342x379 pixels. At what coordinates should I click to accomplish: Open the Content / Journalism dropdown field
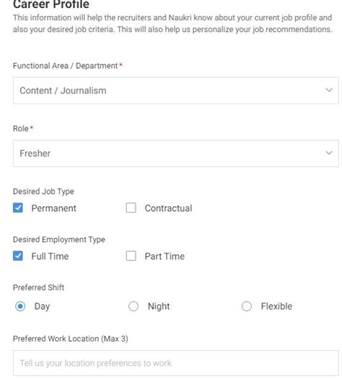point(176,90)
